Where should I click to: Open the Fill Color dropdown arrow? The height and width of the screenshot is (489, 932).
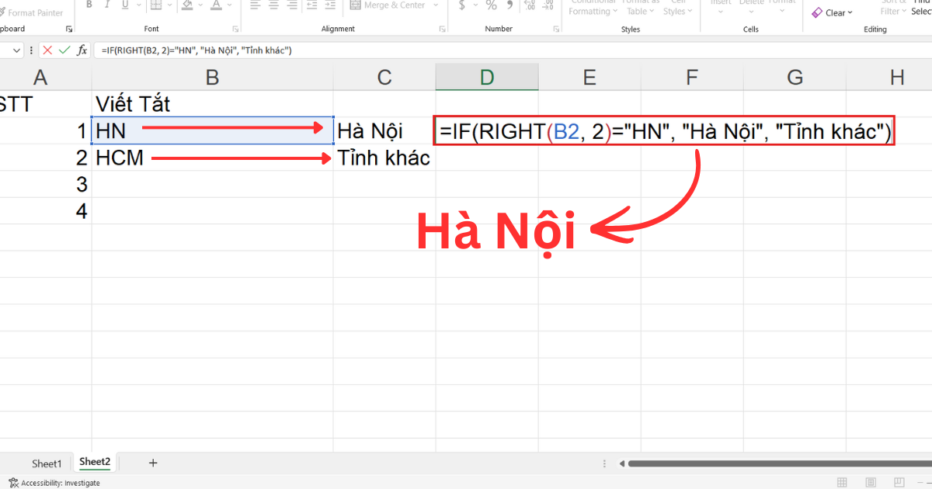click(200, 6)
